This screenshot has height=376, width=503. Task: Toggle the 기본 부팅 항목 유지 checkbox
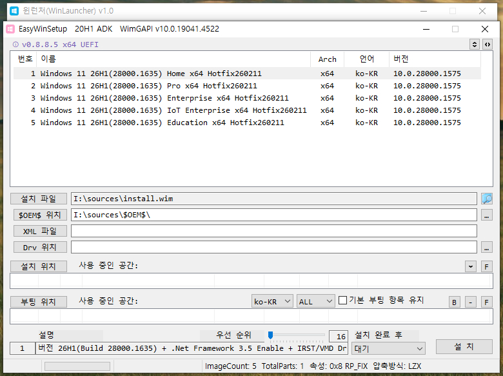(x=342, y=301)
